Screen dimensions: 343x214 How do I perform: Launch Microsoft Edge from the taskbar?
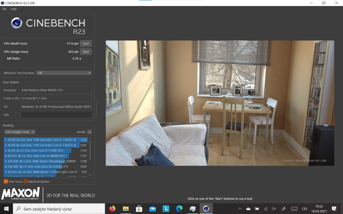point(179,209)
